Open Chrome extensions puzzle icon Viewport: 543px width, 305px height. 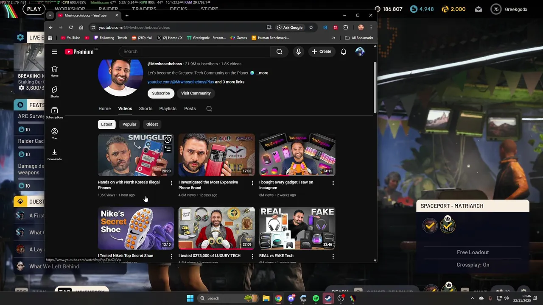346,28
